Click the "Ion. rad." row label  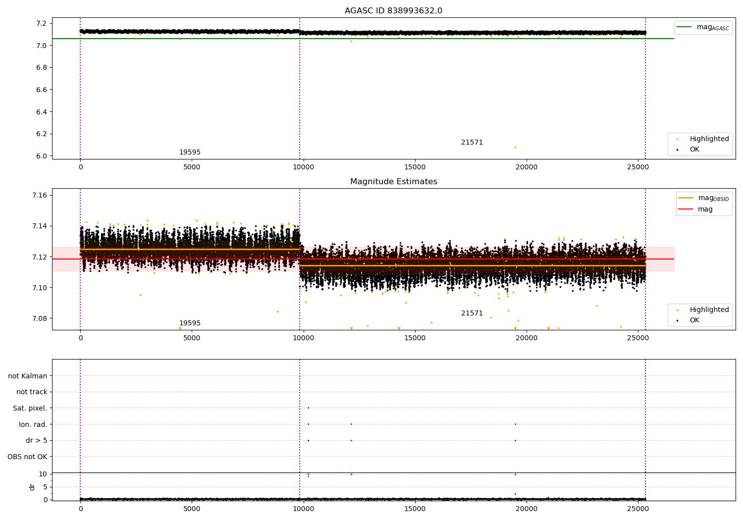click(33, 424)
